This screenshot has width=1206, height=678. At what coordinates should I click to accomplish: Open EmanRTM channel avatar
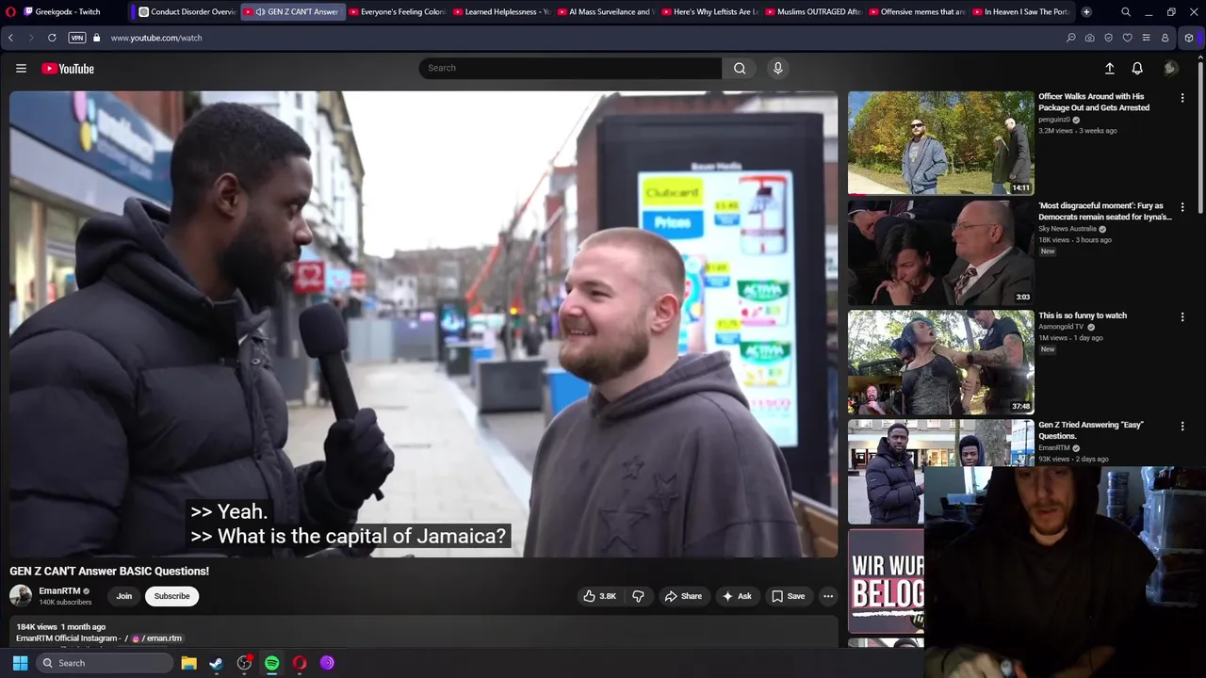pos(21,596)
